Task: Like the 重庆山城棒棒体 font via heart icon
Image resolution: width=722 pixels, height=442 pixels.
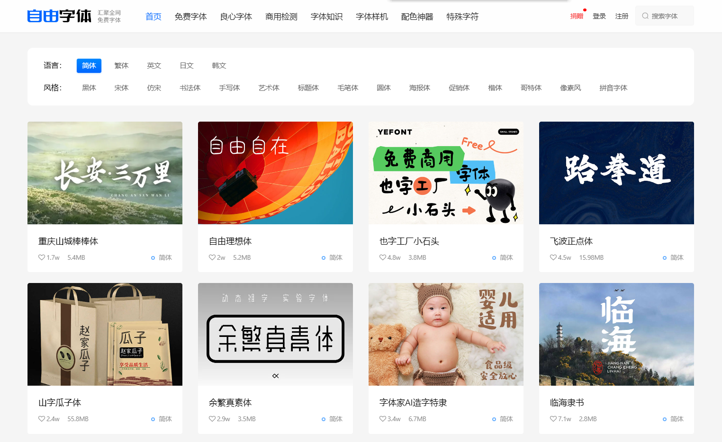Action: coord(41,257)
